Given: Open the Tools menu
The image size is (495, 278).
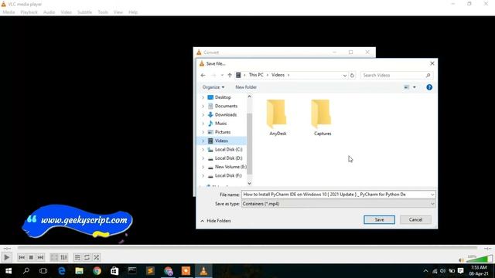Looking at the screenshot, I should [103, 12].
